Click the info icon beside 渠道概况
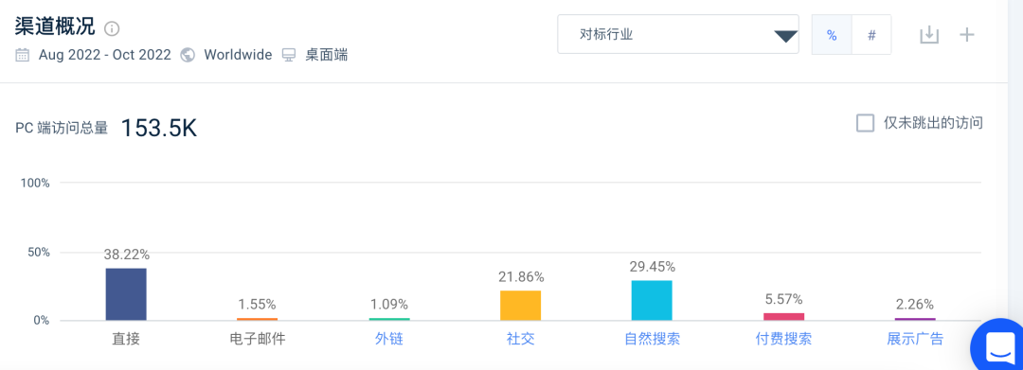Viewport: 1023px width, 370px height. [112, 28]
